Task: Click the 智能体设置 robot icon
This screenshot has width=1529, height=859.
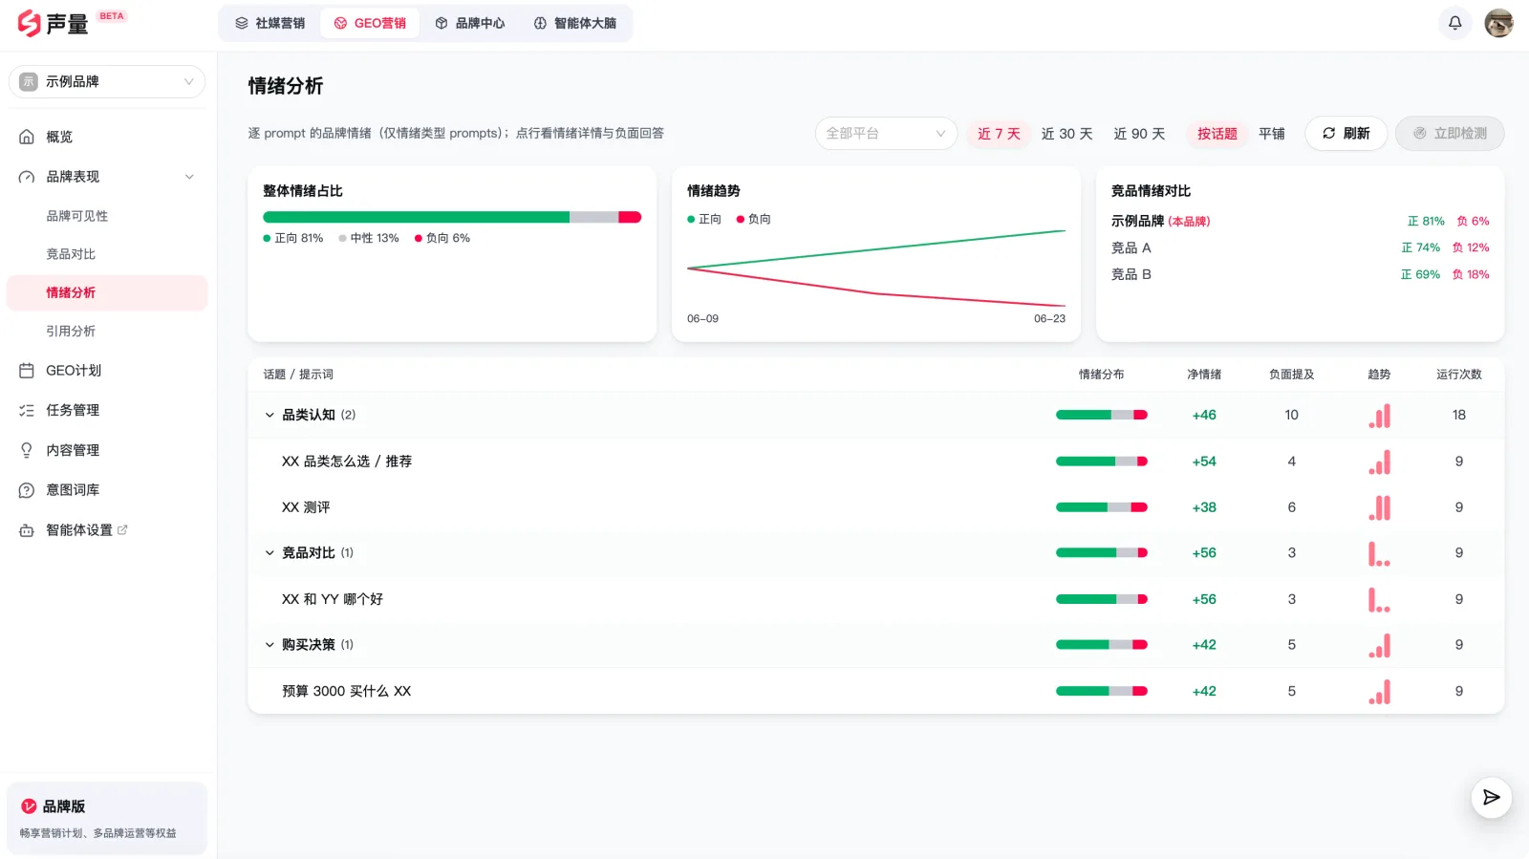Action: point(27,530)
